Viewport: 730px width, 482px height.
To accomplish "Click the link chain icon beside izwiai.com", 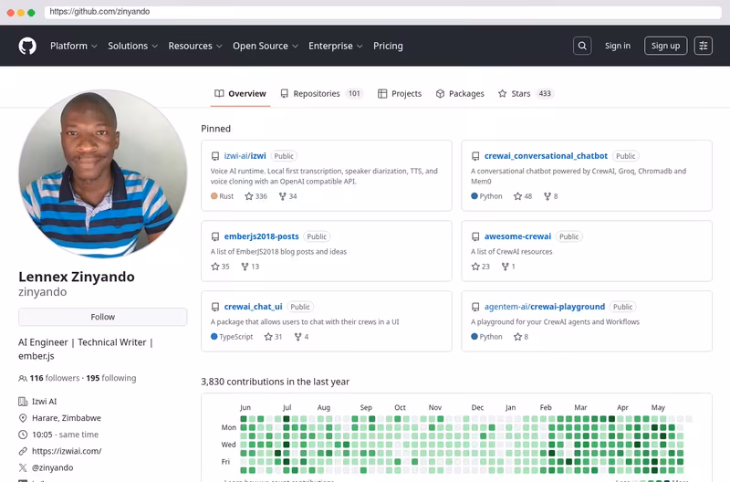I will pos(23,451).
